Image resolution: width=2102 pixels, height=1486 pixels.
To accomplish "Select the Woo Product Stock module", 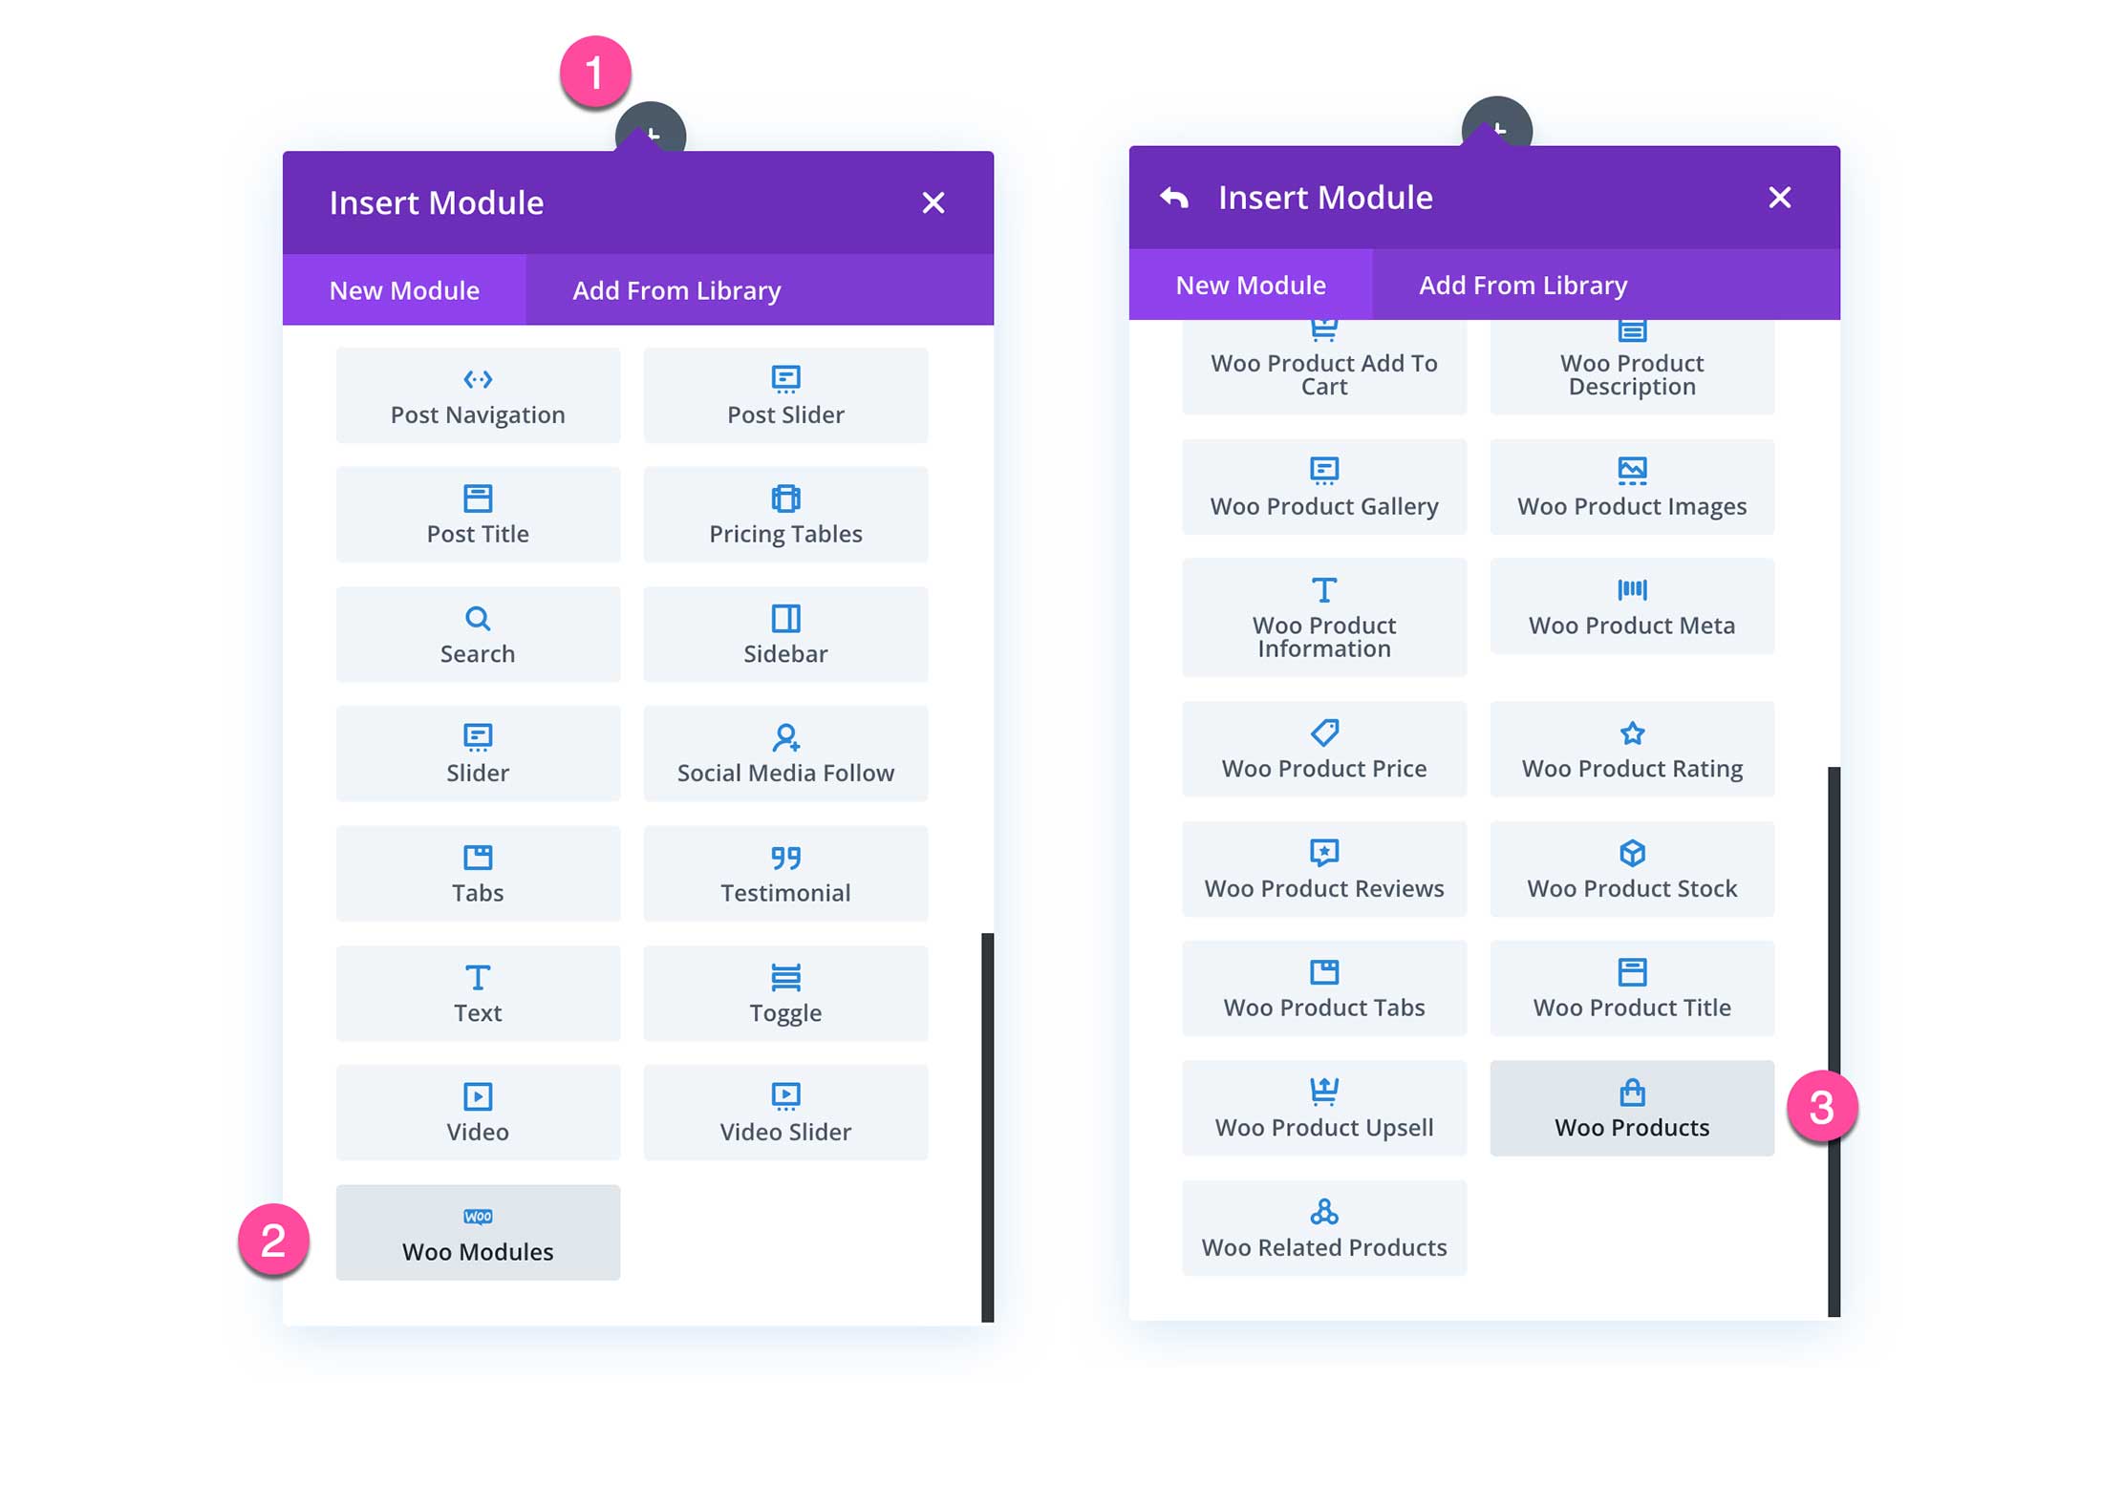I will [1627, 875].
